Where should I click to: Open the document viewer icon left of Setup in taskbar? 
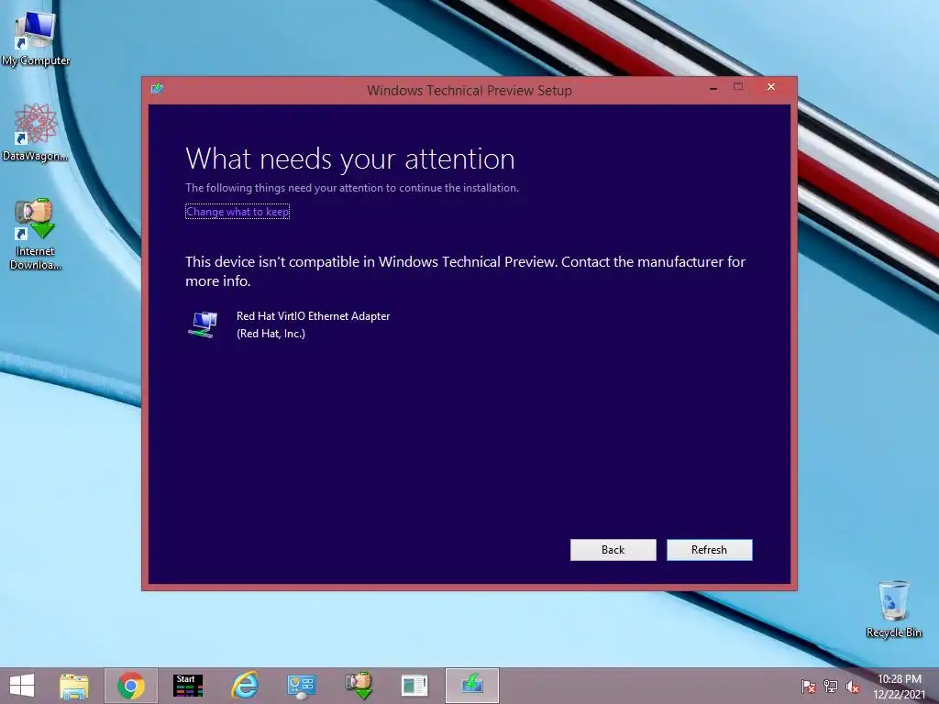click(x=415, y=686)
